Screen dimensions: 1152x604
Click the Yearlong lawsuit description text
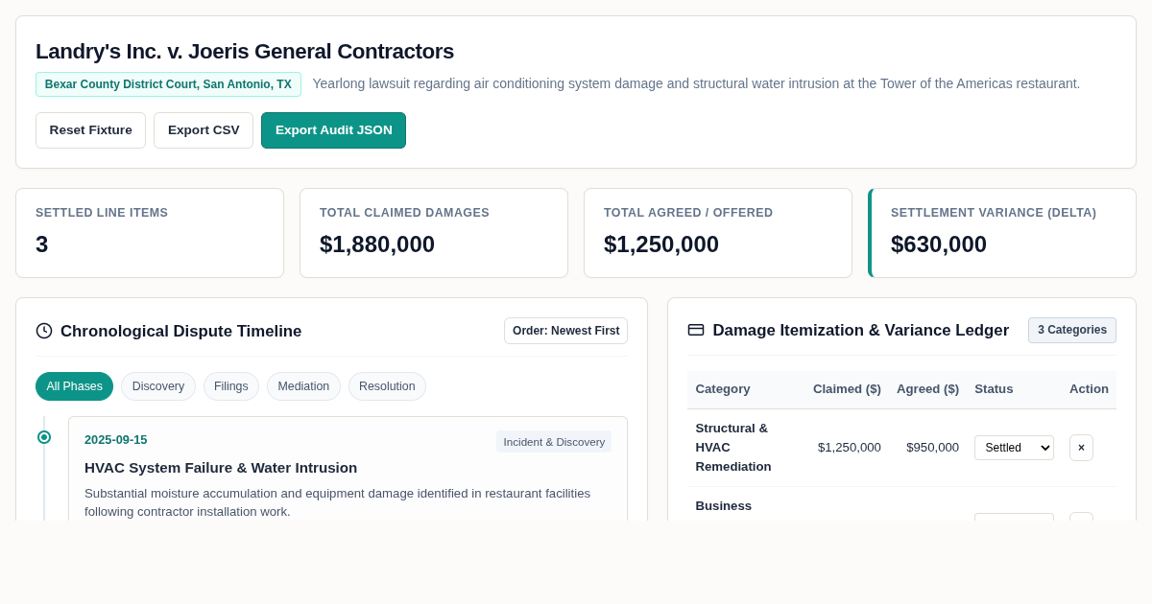(696, 83)
